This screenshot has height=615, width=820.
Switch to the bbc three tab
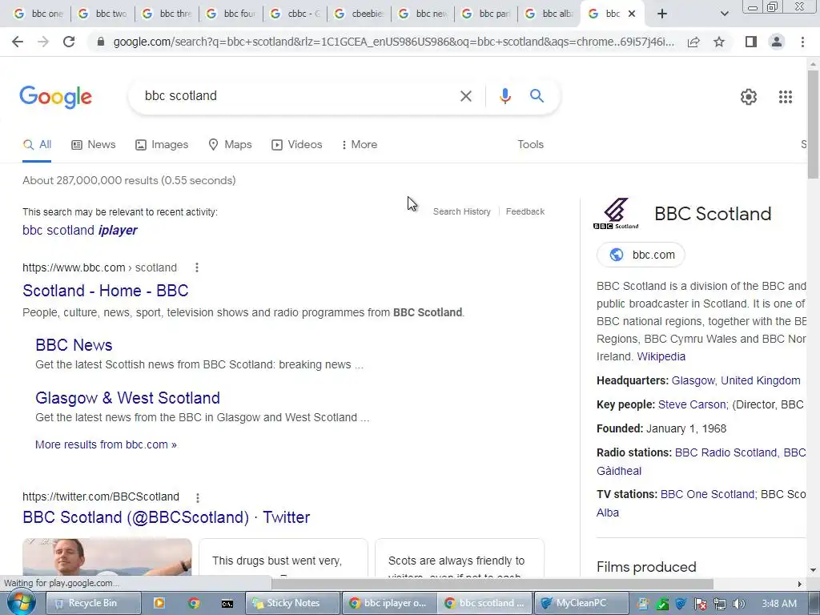pos(167,14)
